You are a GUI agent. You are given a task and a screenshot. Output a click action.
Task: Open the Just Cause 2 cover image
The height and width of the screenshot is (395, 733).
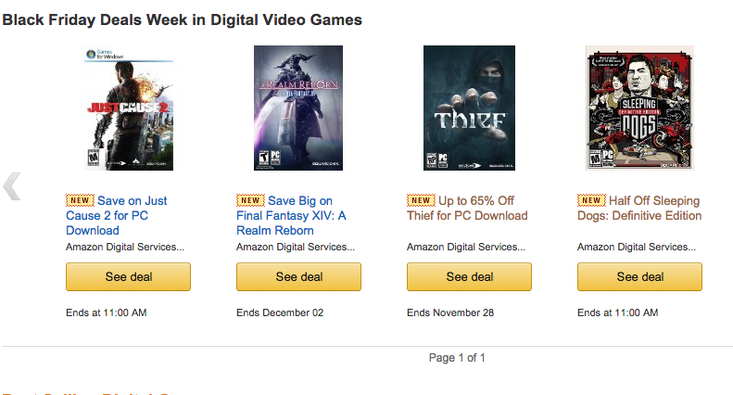[x=128, y=108]
